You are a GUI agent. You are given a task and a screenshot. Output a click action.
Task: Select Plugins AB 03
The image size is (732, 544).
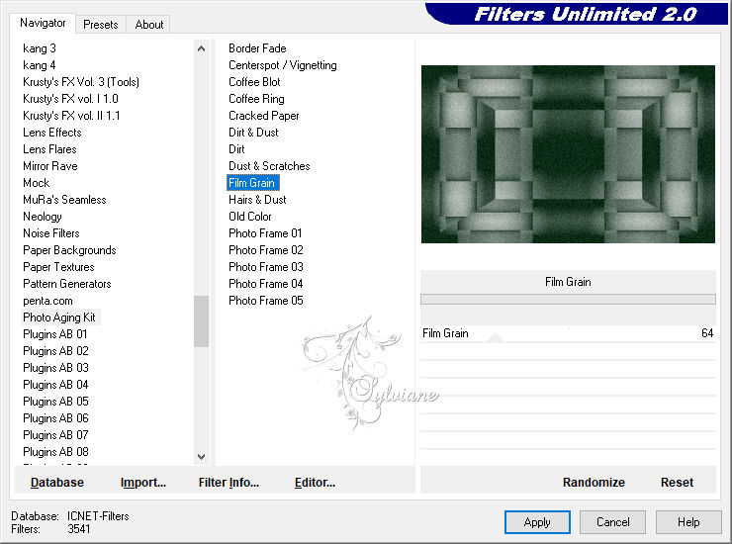(x=55, y=368)
